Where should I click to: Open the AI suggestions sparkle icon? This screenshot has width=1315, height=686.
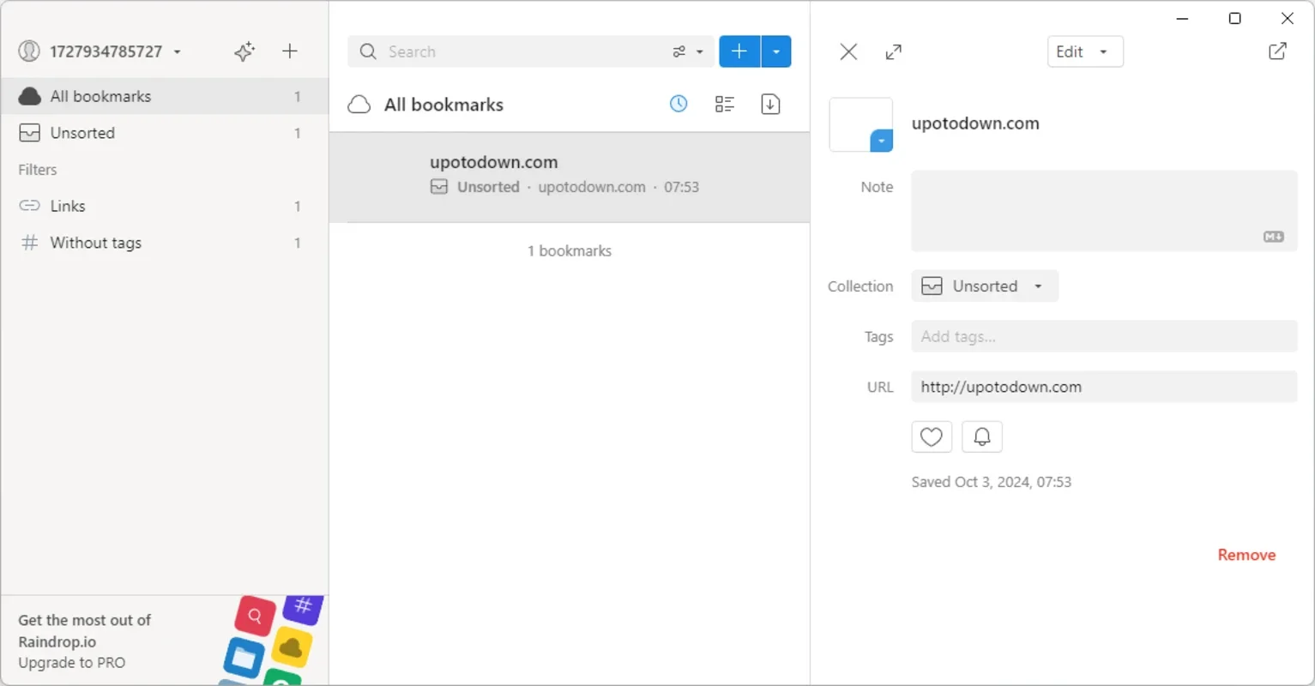tap(244, 51)
